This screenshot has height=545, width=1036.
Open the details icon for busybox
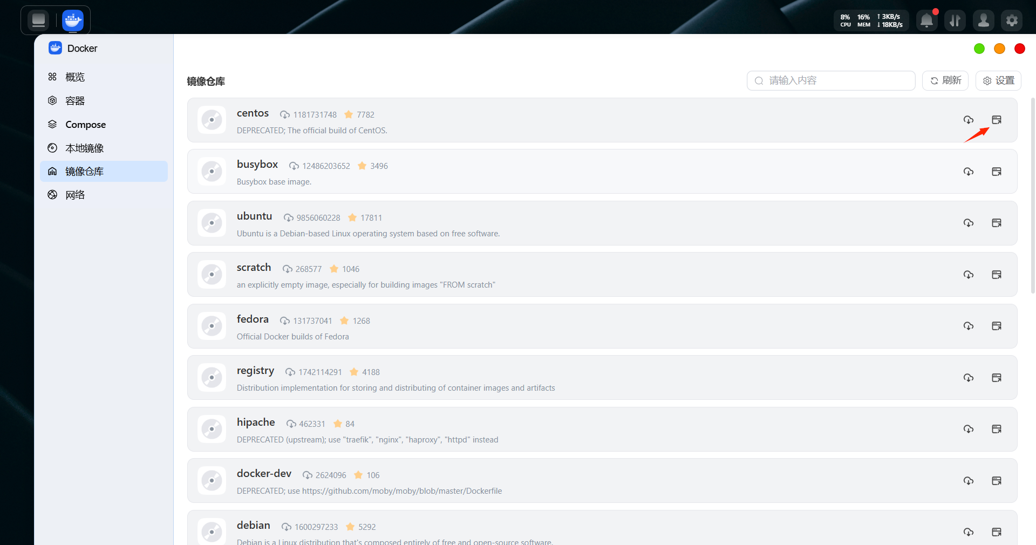pyautogui.click(x=997, y=172)
